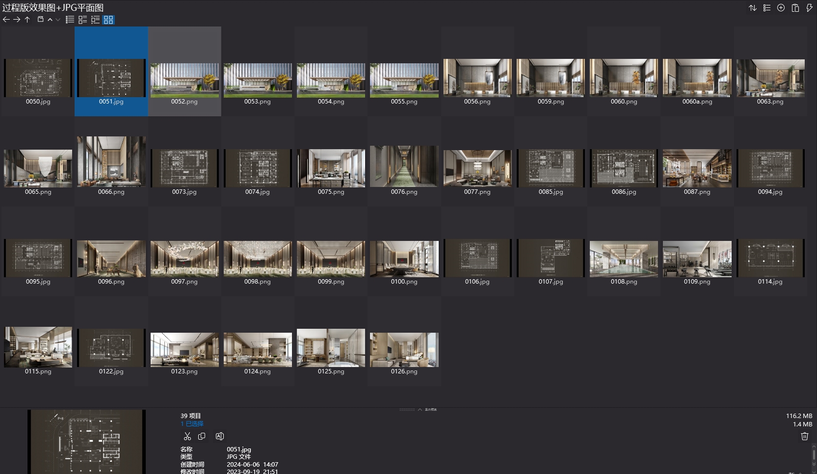Click the '1 已选择' selection link
This screenshot has height=474, width=817.
[192, 424]
